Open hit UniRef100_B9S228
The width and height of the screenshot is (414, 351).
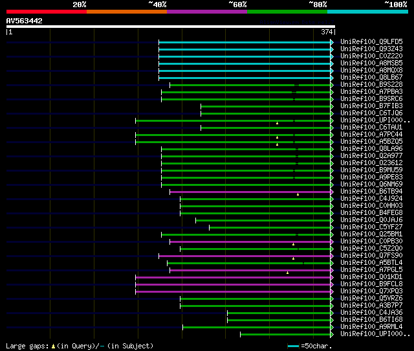tap(371, 85)
